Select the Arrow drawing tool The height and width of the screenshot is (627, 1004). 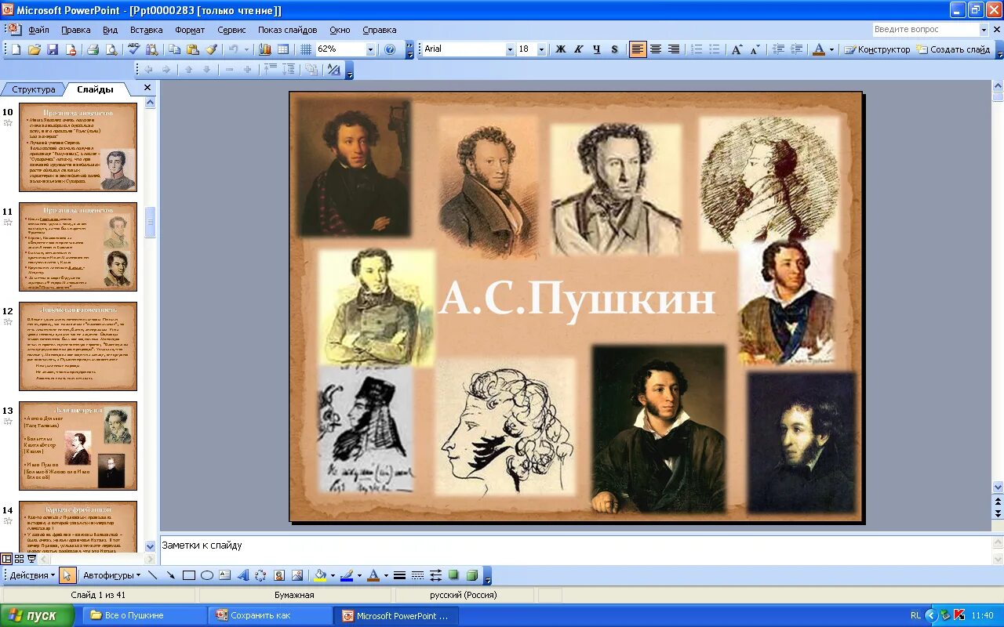[x=170, y=575]
